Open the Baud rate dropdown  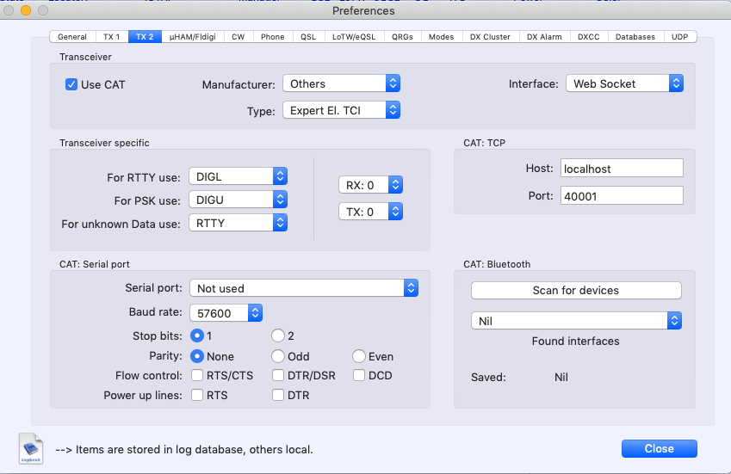pos(226,313)
